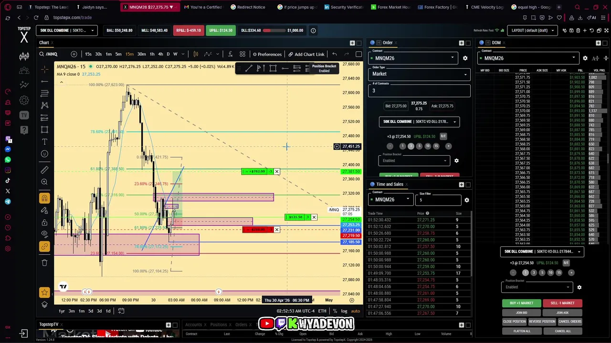Viewport: 611px width, 343px height.
Task: Open the position bracket settings gear in Order panel
Action: point(456,161)
